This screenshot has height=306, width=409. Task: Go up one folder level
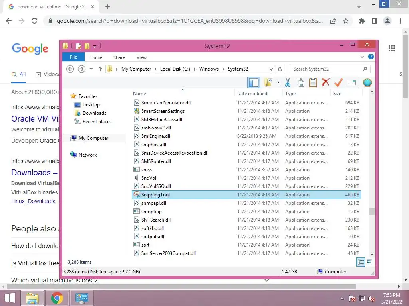pos(100,69)
